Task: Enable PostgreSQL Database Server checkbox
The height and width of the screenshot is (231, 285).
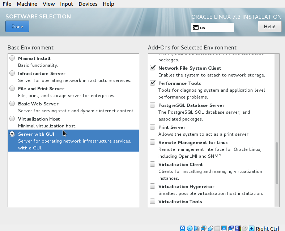Action: pyautogui.click(x=153, y=105)
